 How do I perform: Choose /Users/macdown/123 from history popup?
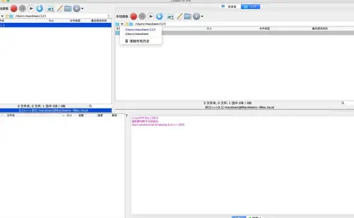(140, 30)
